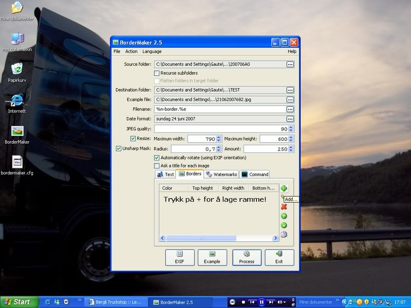Click the Process button
411x308 pixels.
click(247, 258)
